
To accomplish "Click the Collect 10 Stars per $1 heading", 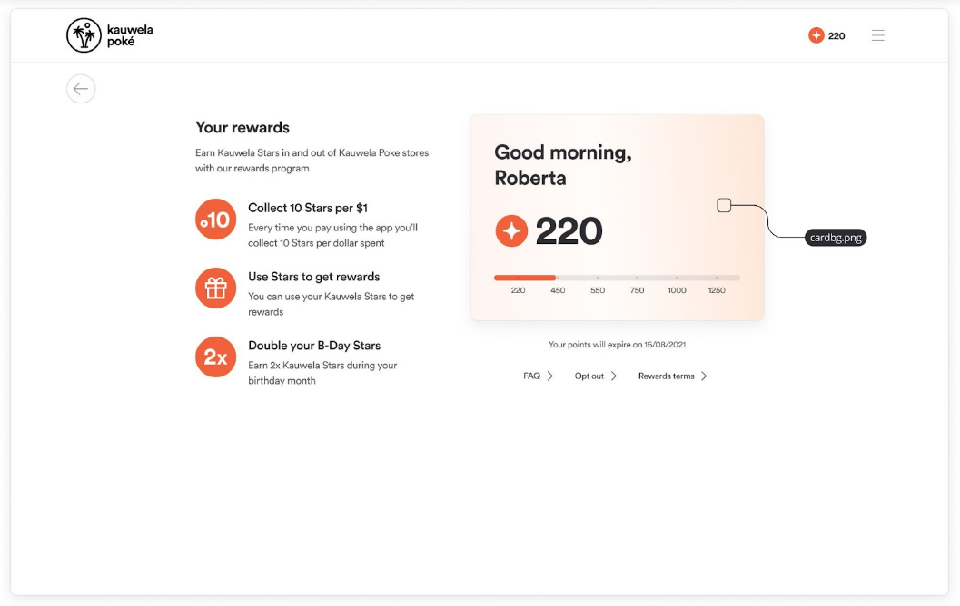I will coord(308,208).
